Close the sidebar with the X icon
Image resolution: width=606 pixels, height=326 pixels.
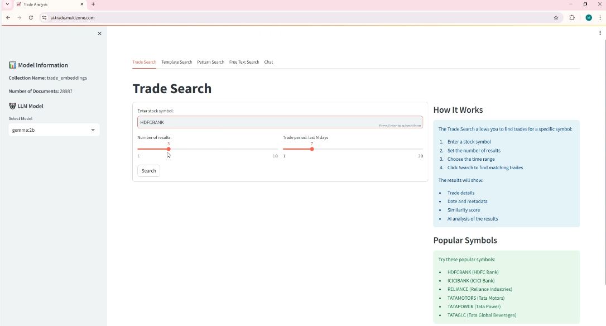99,33
